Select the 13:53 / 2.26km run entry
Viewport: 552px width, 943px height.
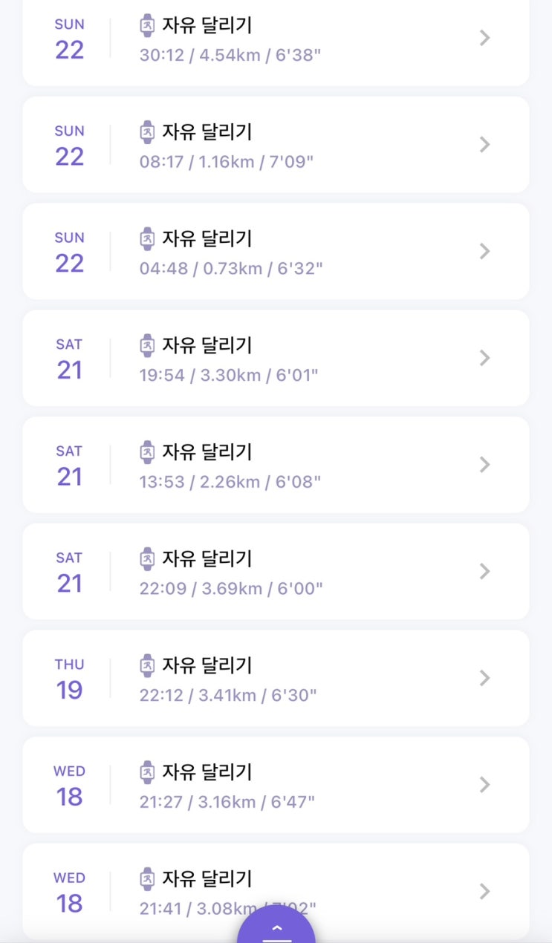pyautogui.click(x=276, y=465)
